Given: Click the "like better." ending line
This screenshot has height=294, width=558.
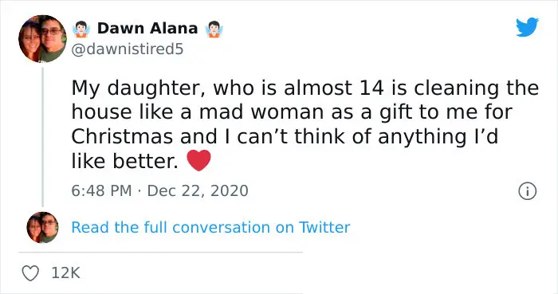Looking at the screenshot, I should pyautogui.click(x=124, y=161).
